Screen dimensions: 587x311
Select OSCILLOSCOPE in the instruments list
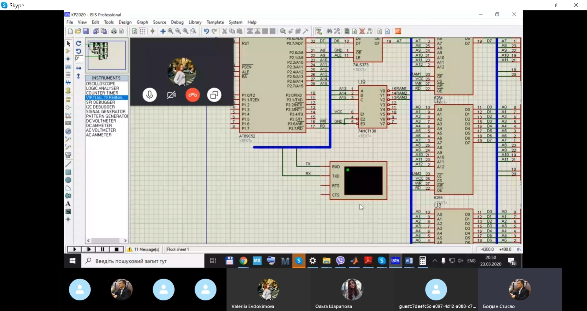pos(107,84)
